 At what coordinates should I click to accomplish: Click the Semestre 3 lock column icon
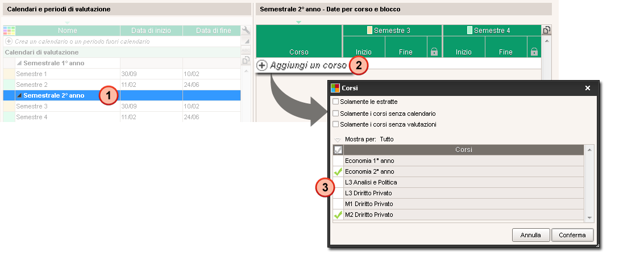pyautogui.click(x=434, y=52)
